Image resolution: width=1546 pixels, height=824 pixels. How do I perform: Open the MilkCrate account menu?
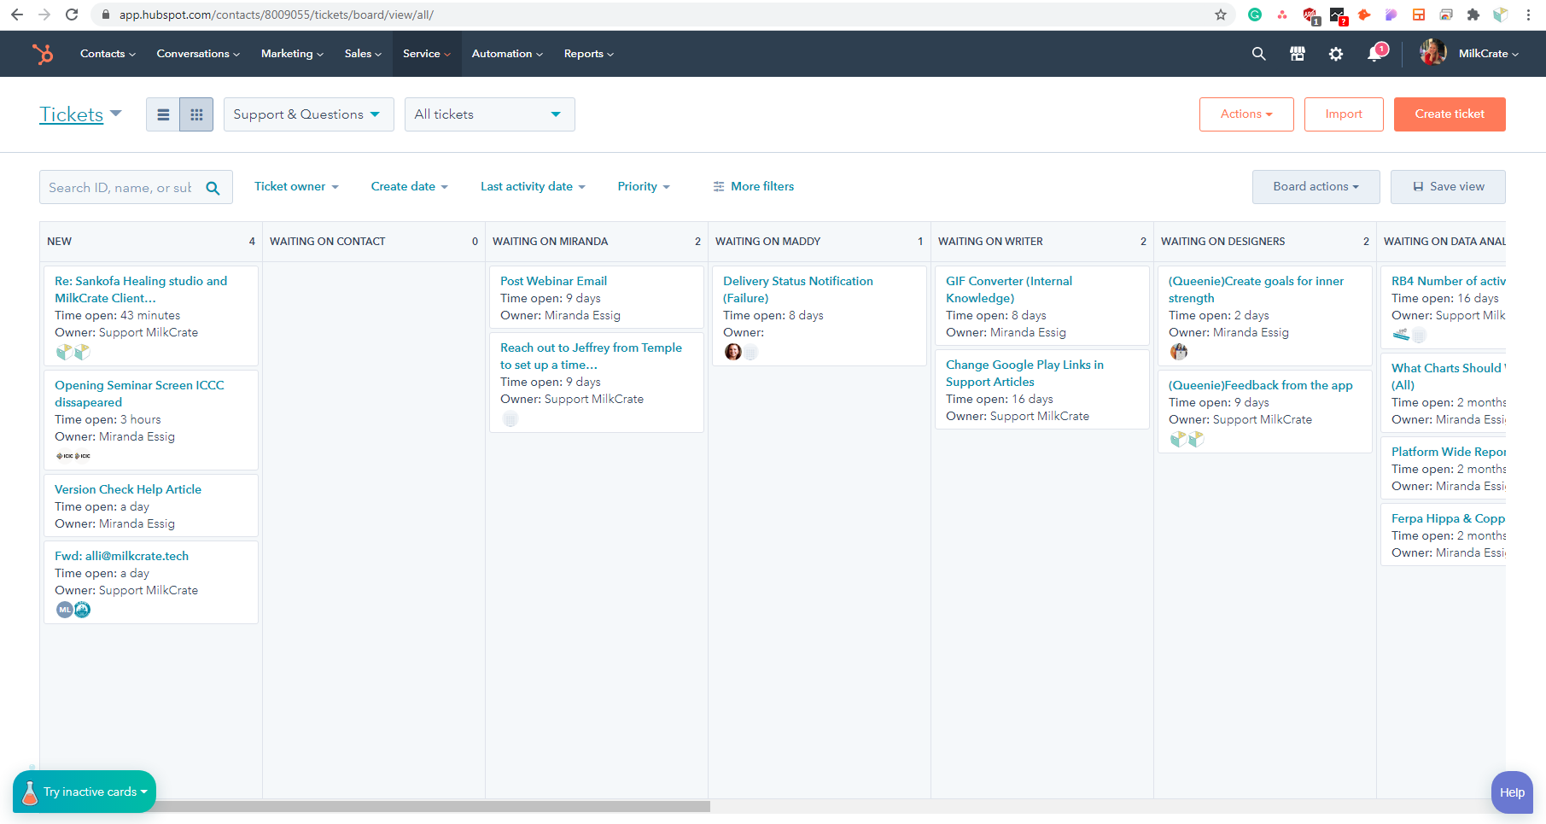click(x=1488, y=54)
